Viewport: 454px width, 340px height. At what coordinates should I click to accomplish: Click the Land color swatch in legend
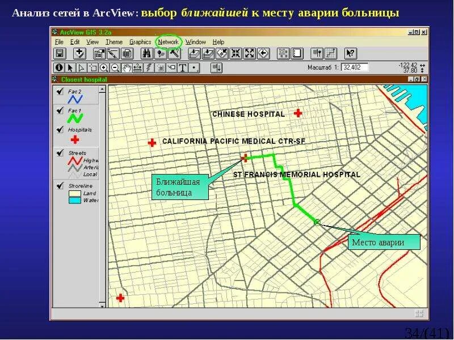pyautogui.click(x=75, y=193)
